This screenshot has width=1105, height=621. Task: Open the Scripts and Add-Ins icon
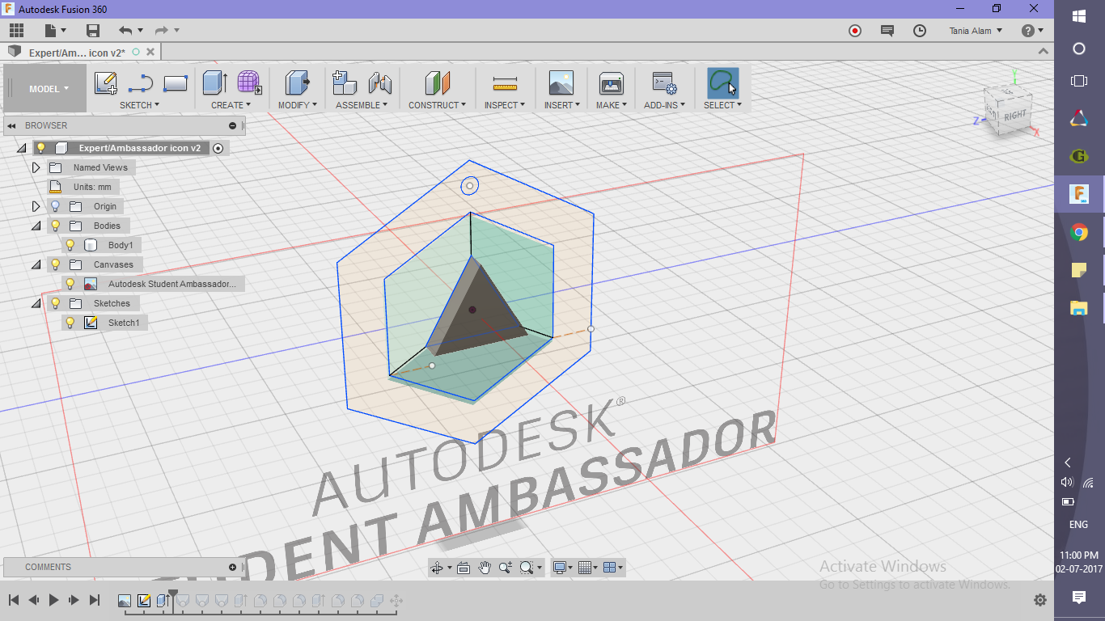664,82
